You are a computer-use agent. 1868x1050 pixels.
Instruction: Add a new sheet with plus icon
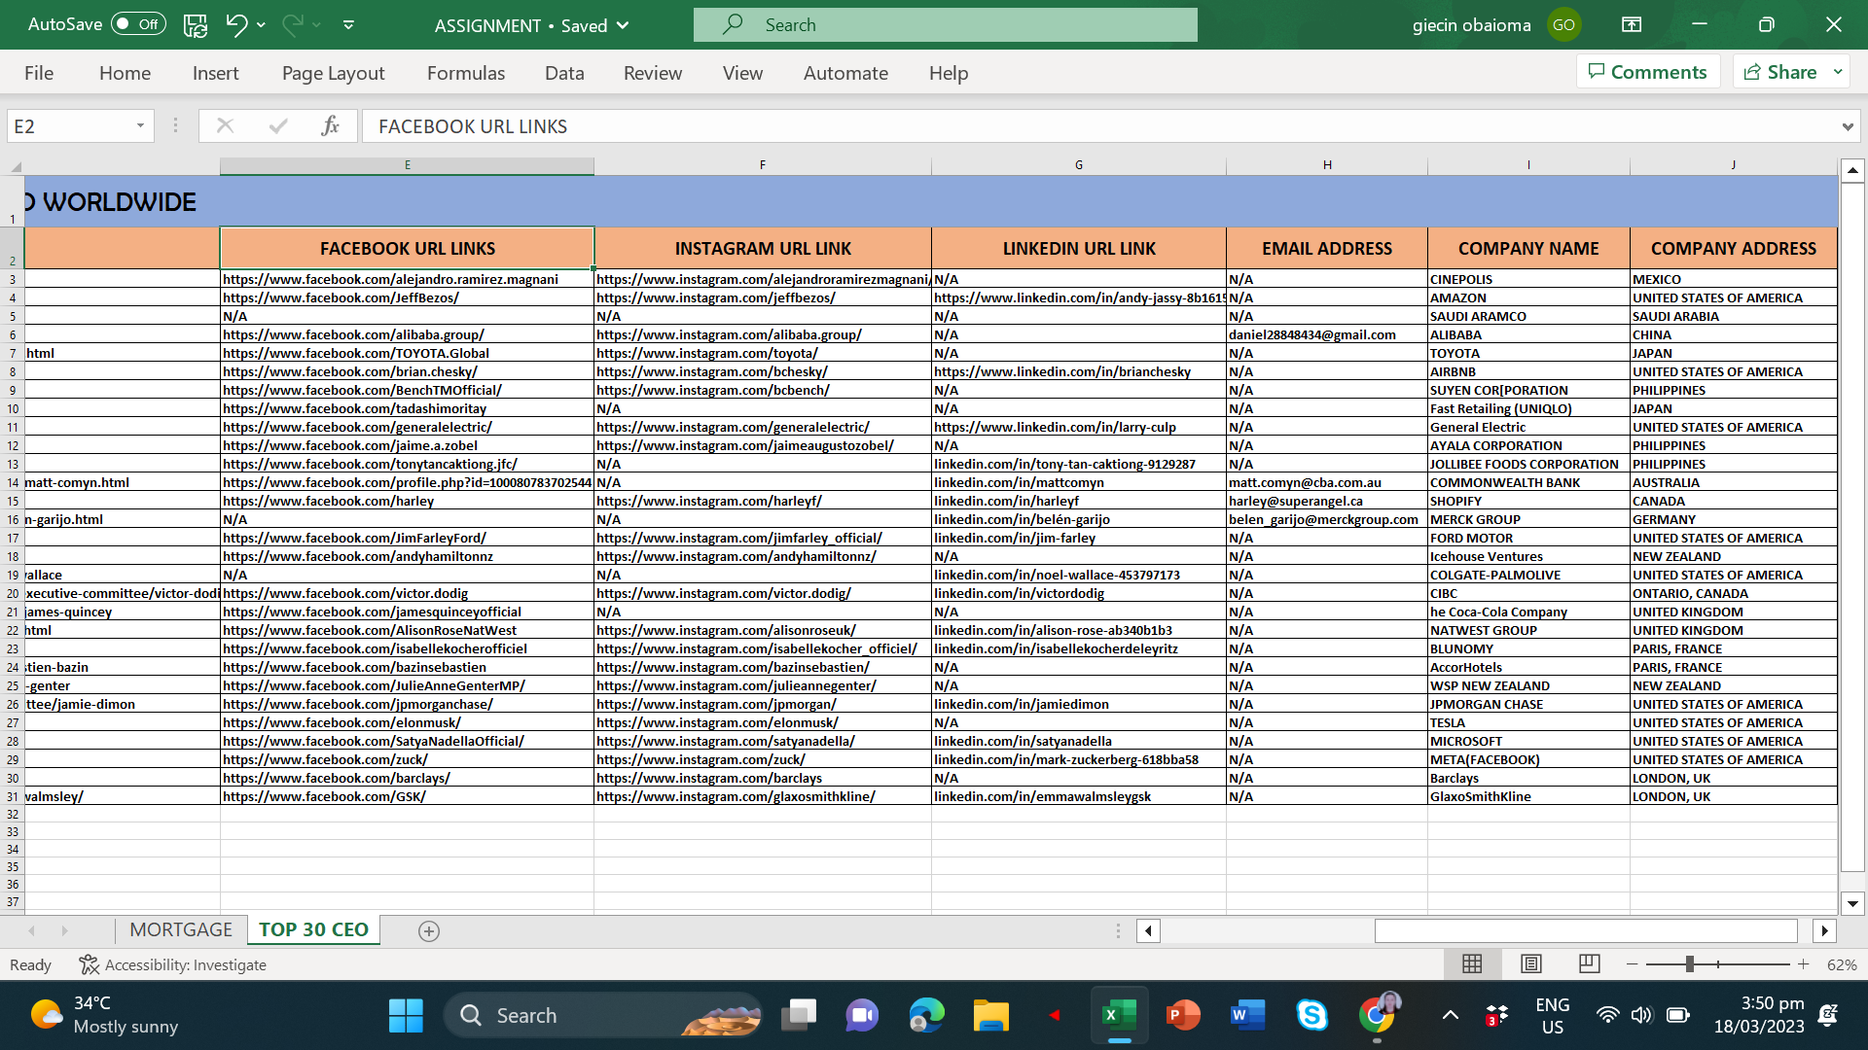click(x=429, y=931)
